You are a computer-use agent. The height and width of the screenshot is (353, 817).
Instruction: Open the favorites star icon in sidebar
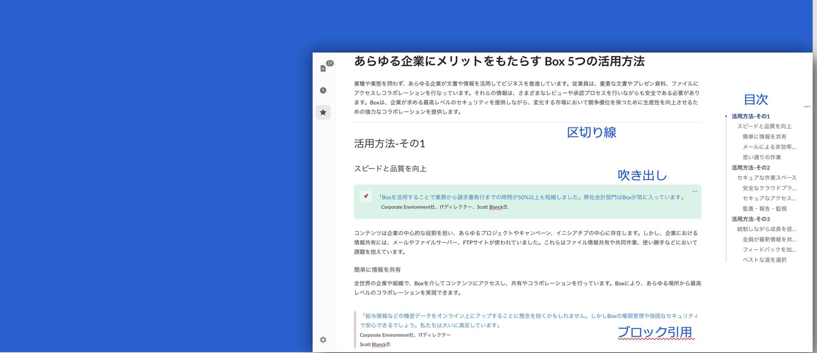click(323, 113)
